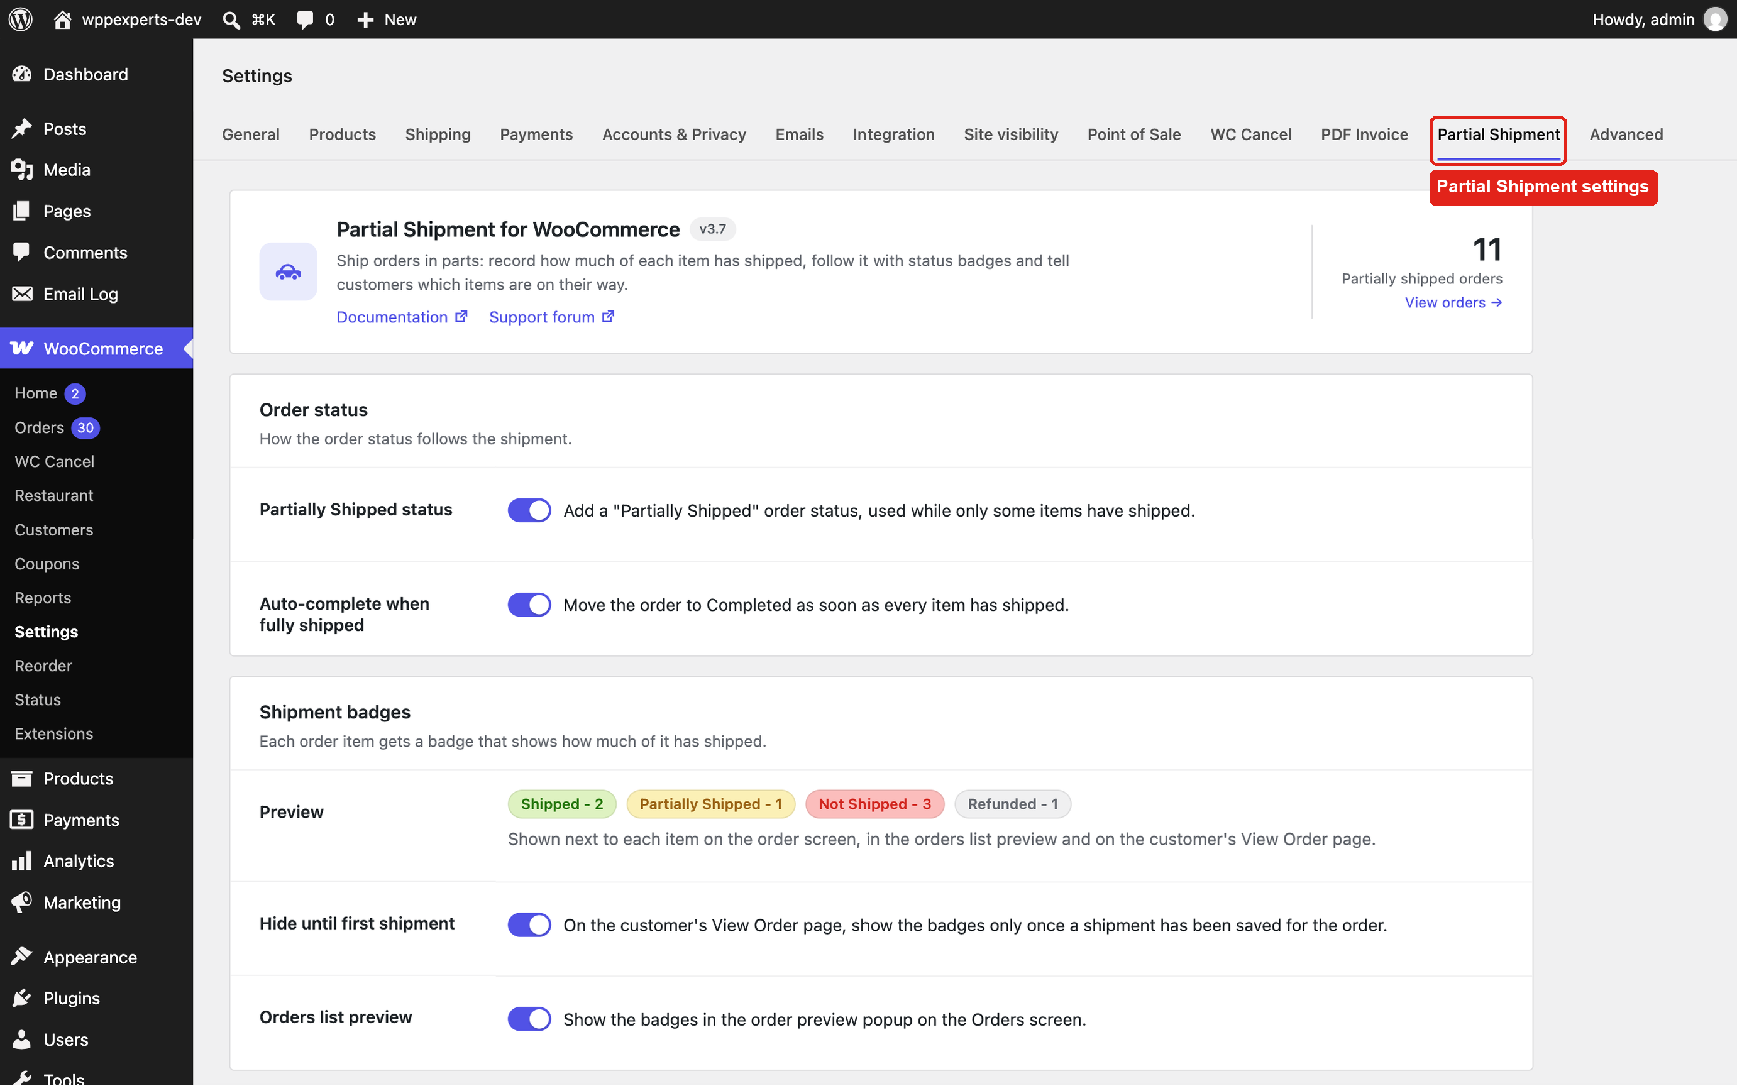1737x1086 pixels.
Task: Click the search magnifier icon
Action: point(231,19)
